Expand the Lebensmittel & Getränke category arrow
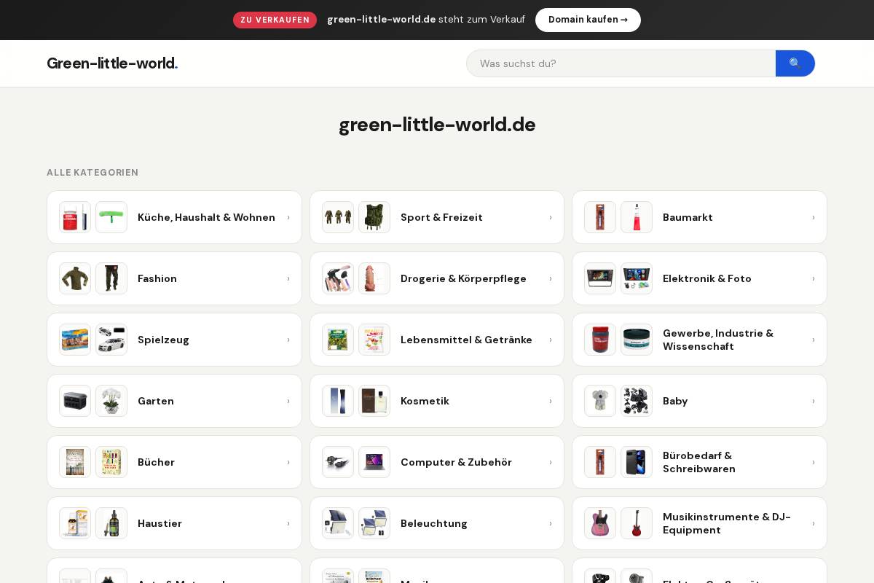This screenshot has width=874, height=583. pyautogui.click(x=551, y=340)
